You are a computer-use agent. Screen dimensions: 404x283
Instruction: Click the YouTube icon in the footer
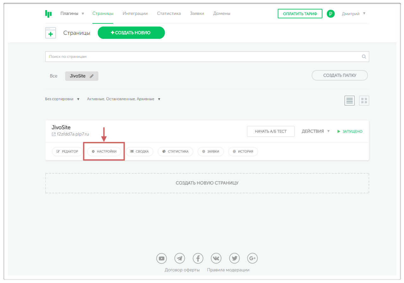[162, 258]
